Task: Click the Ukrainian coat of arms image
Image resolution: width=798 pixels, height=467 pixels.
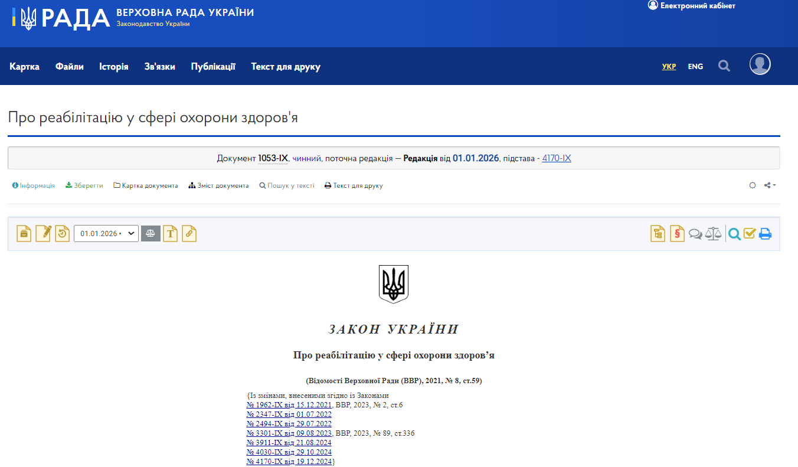Action: pyautogui.click(x=394, y=284)
